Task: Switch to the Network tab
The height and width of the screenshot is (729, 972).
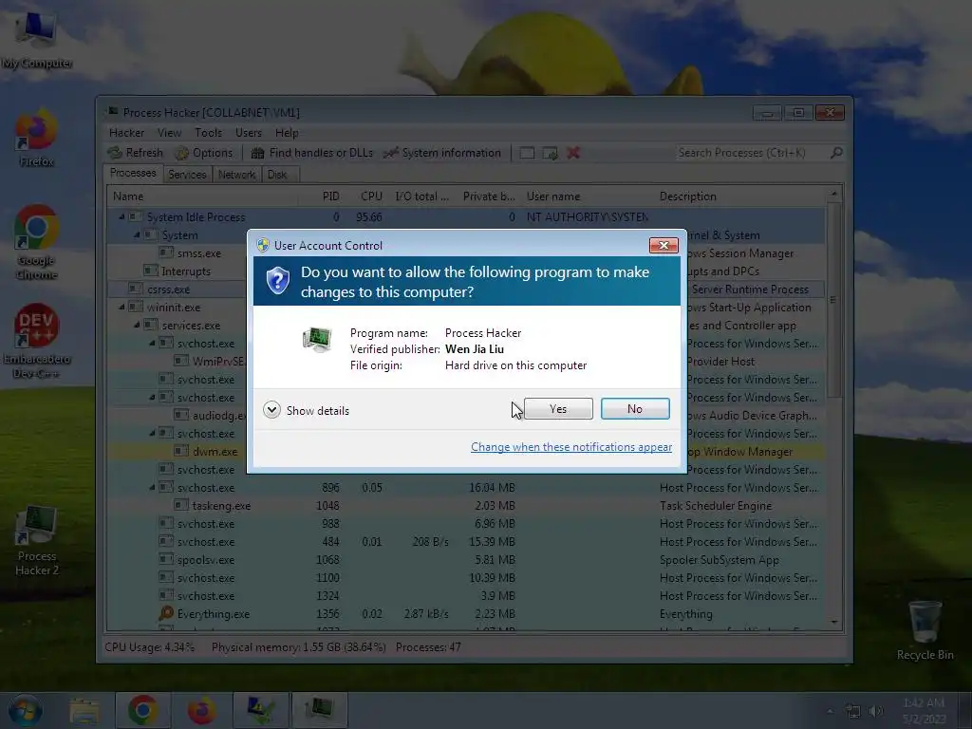Action: coord(236,175)
